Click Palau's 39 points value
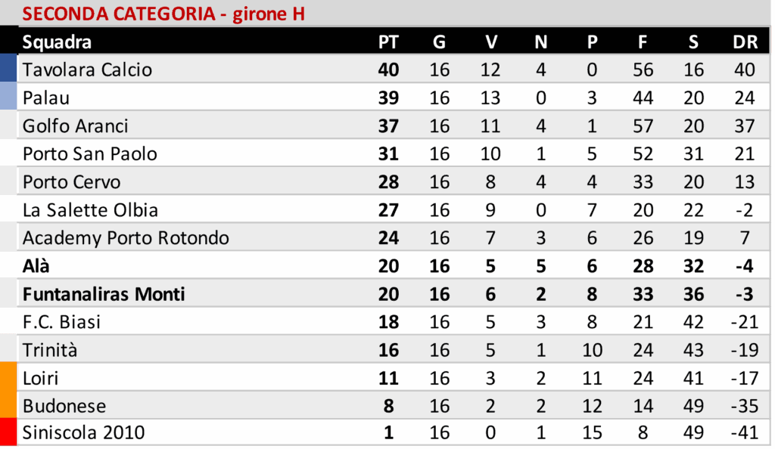The height and width of the screenshot is (449, 775). point(388,98)
